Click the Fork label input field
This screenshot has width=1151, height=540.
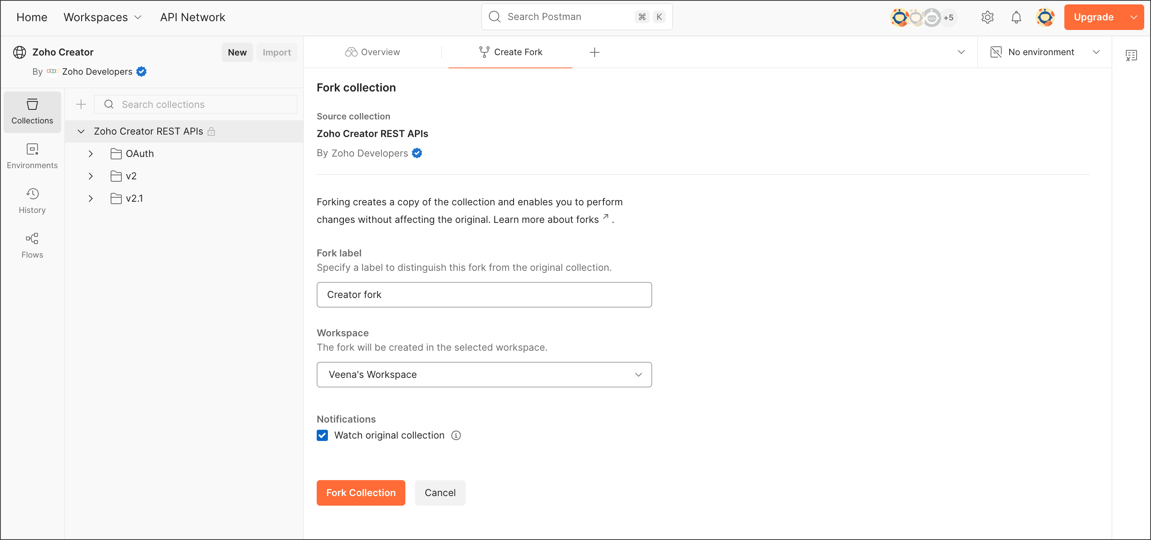click(484, 295)
